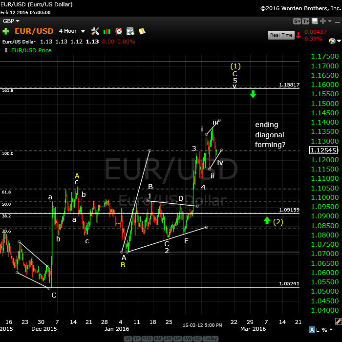Switch to the % percent scale toggle
342x342 pixels.
pos(324,330)
